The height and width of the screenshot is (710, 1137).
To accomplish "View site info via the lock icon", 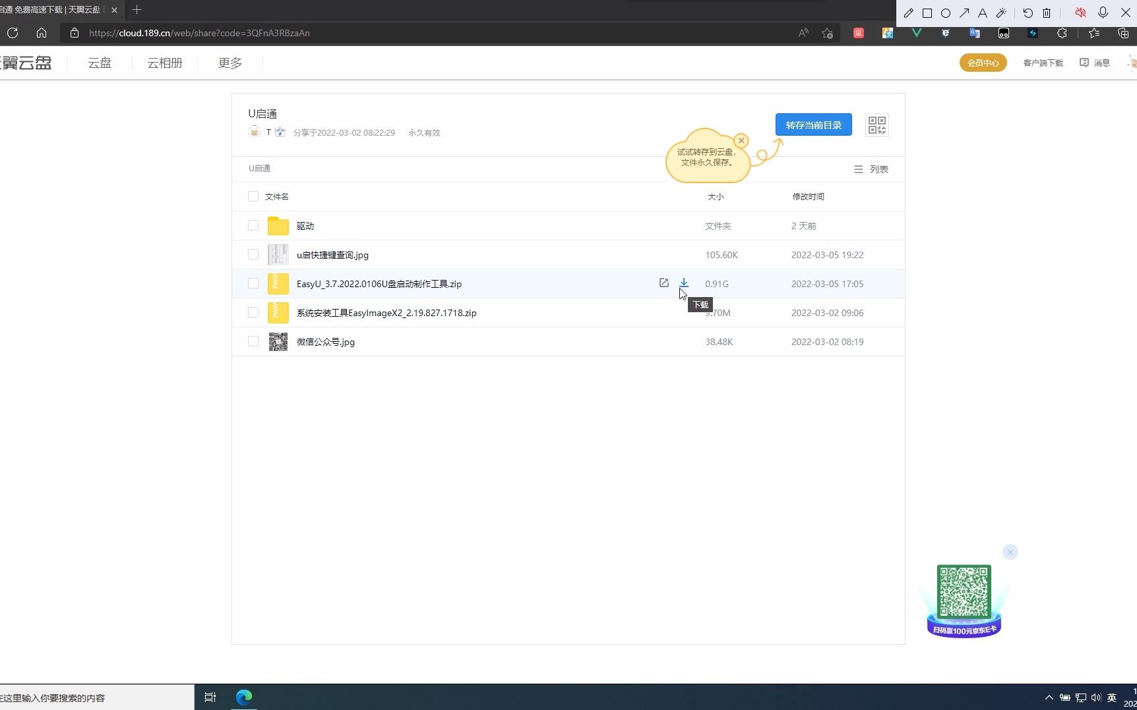I will [x=75, y=33].
